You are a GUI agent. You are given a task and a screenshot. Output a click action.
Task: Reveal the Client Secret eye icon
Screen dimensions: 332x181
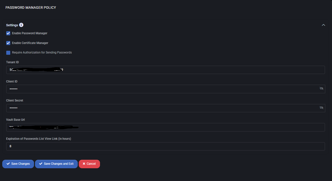pos(321,108)
